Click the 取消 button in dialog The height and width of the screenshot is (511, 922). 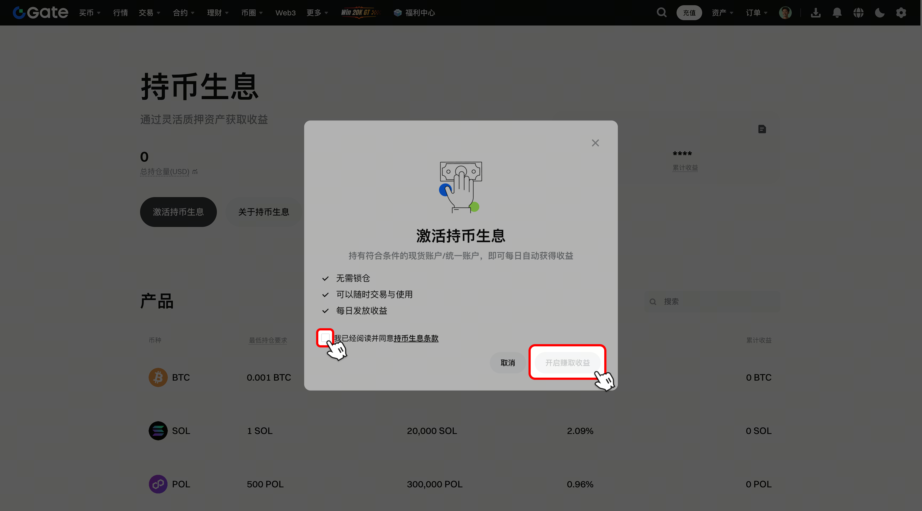point(508,363)
